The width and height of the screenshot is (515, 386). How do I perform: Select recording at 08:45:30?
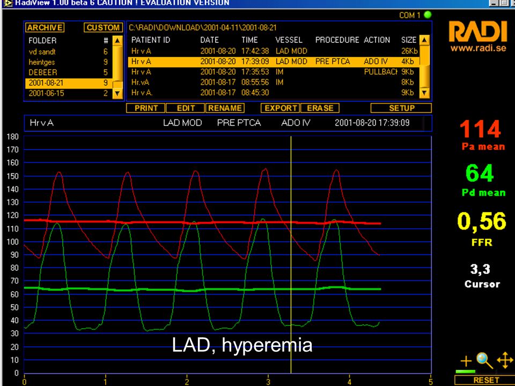(274, 93)
